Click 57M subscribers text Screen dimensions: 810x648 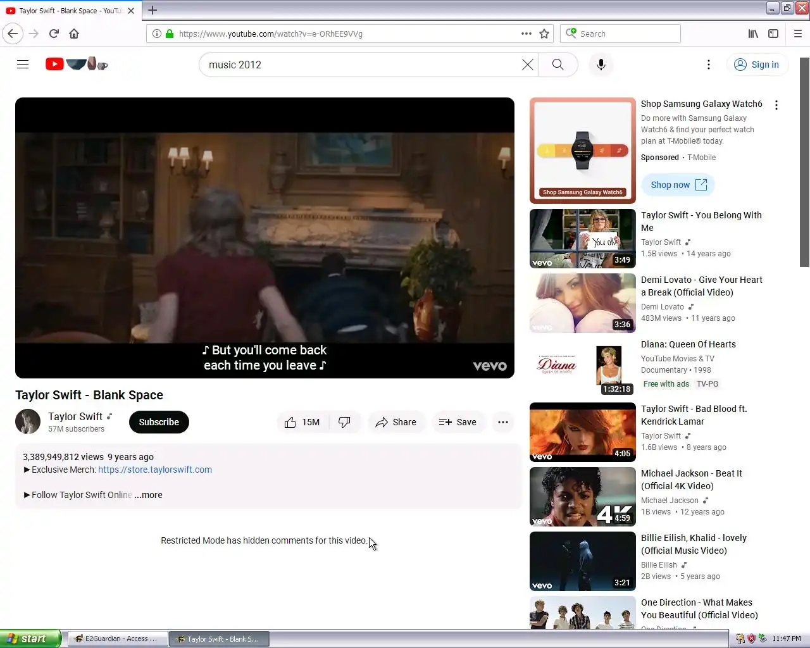pyautogui.click(x=76, y=429)
